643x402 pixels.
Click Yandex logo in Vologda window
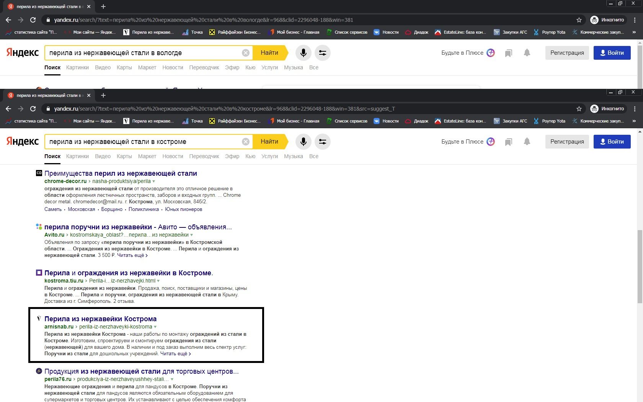[23, 52]
